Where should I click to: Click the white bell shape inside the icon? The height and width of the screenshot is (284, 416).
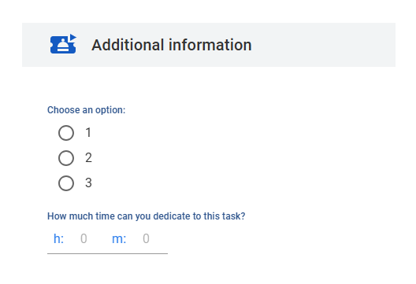63,45
